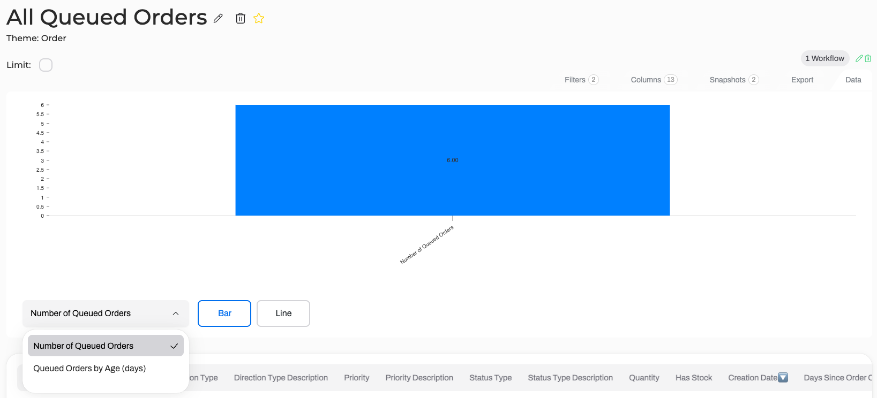Select Line chart type

coord(283,313)
